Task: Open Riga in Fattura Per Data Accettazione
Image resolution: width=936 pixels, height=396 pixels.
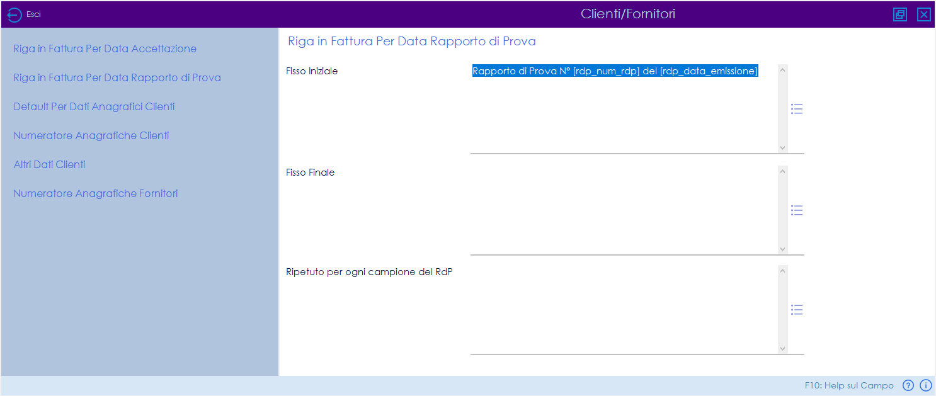Action: [x=105, y=48]
